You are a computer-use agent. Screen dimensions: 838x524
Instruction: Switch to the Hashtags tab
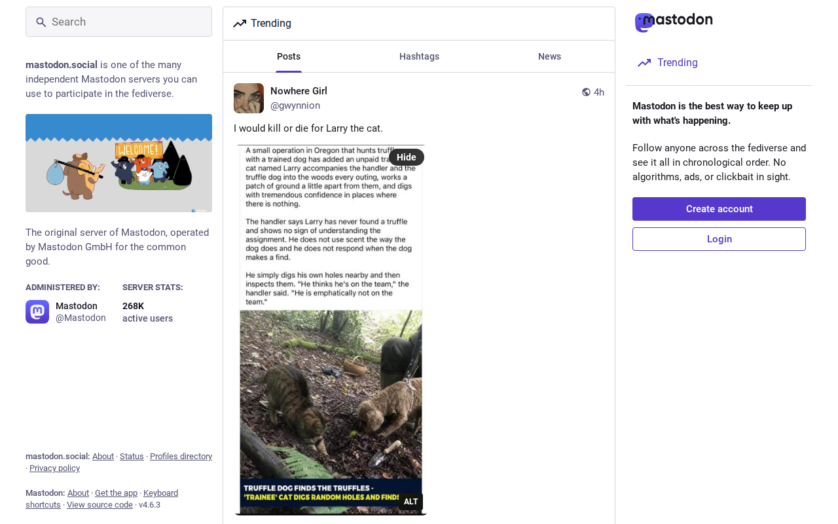tap(419, 56)
